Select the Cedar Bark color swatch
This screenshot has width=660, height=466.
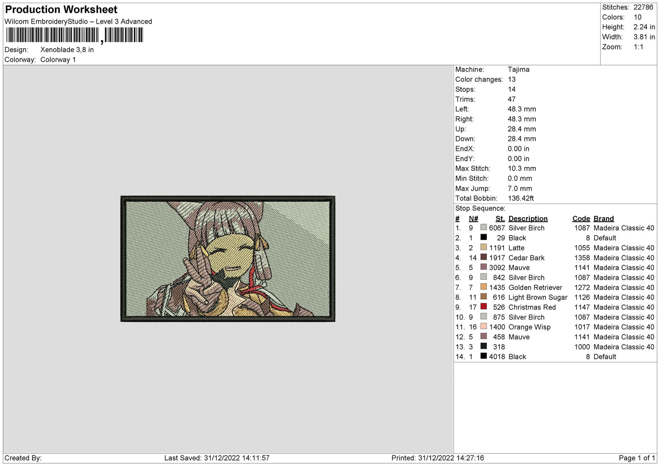tap(483, 257)
